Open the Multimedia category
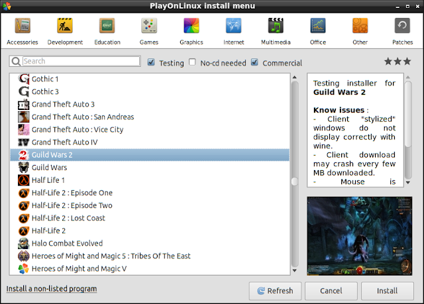 276,31
